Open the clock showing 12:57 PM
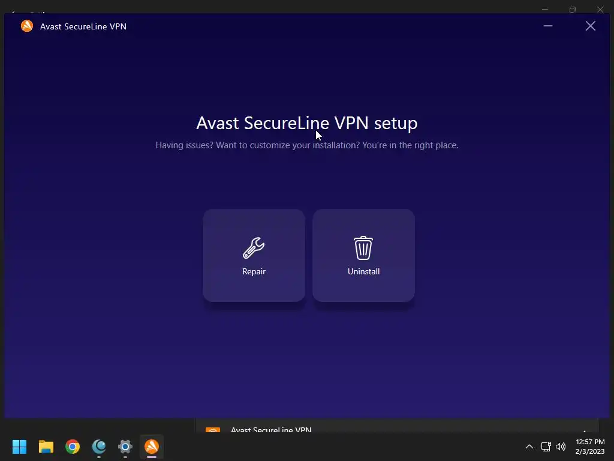Screen dimensions: 614x461 [590, 447]
